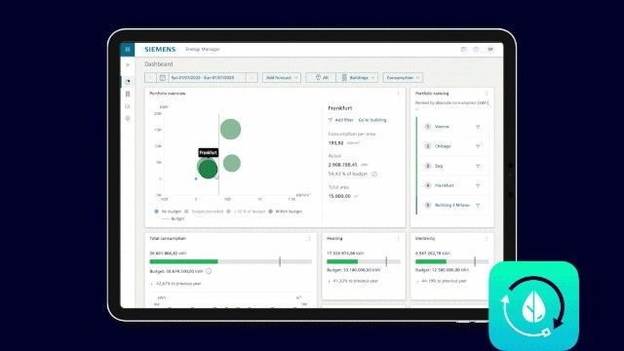Click the help question mark icon
Viewport: 624px width, 351px height.
[x=476, y=50]
